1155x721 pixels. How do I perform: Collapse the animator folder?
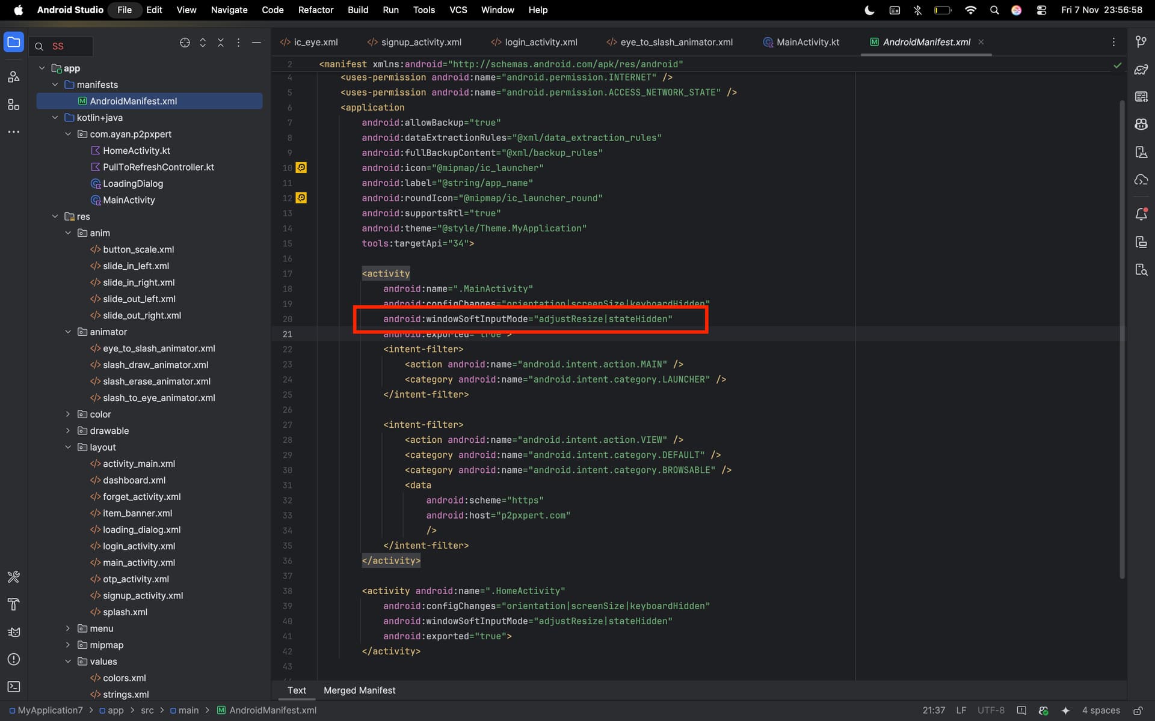68,332
